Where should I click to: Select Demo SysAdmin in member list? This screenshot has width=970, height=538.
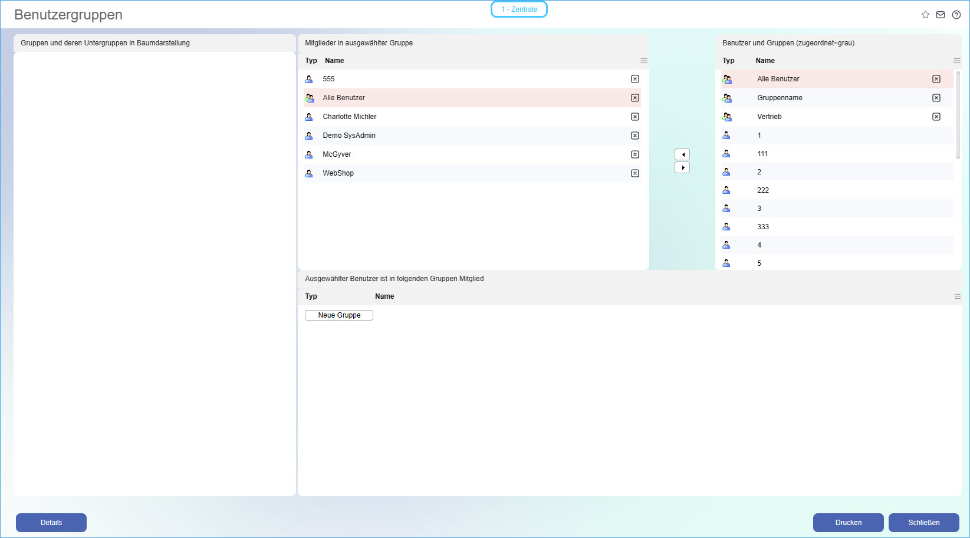[x=349, y=136]
